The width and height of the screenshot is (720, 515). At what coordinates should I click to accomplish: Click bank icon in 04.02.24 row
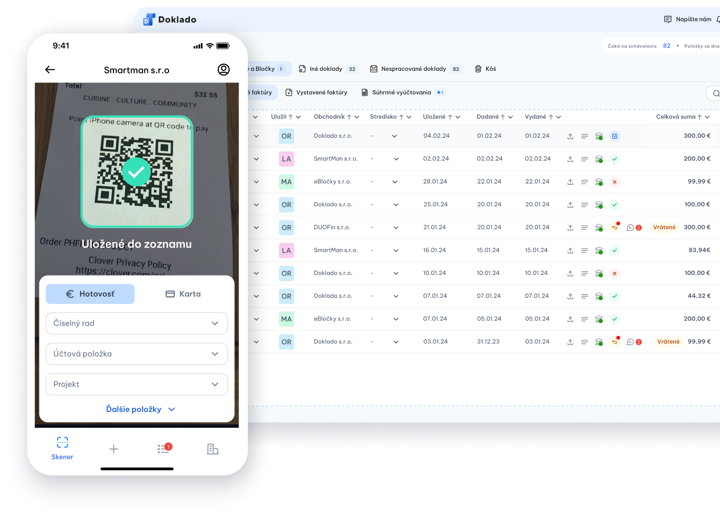599,136
